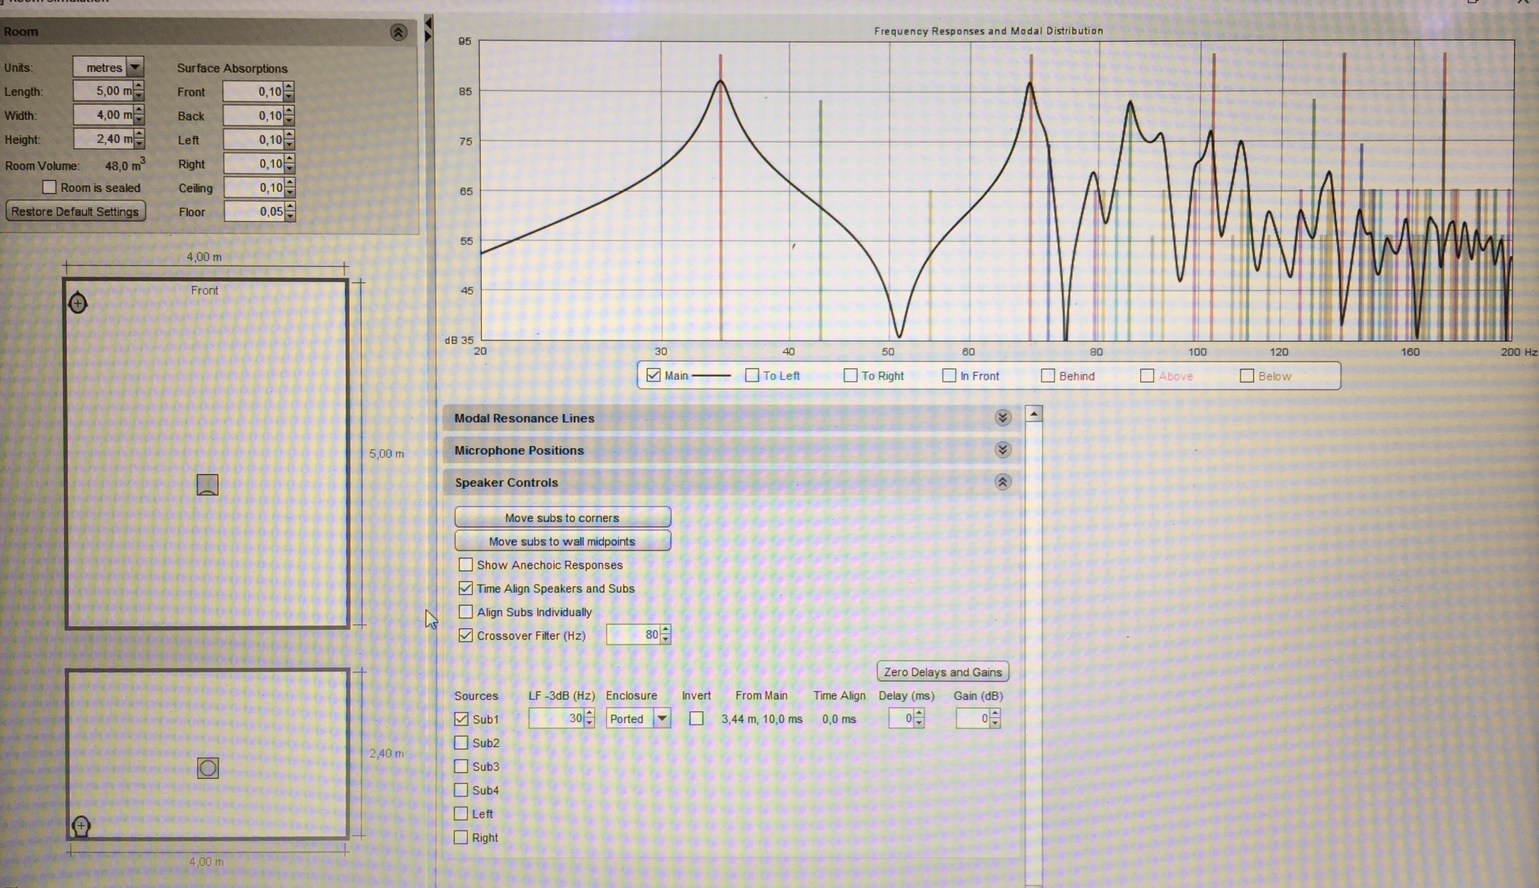Screen dimensions: 1539x888
Task: Check Show Anechoic Responses
Action: (x=465, y=564)
